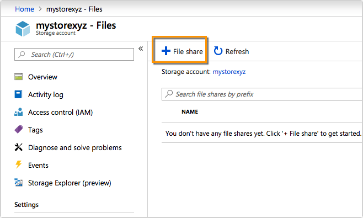The height and width of the screenshot is (218, 363).
Task: Focus the Search file shares by prefix field
Action: point(262,94)
